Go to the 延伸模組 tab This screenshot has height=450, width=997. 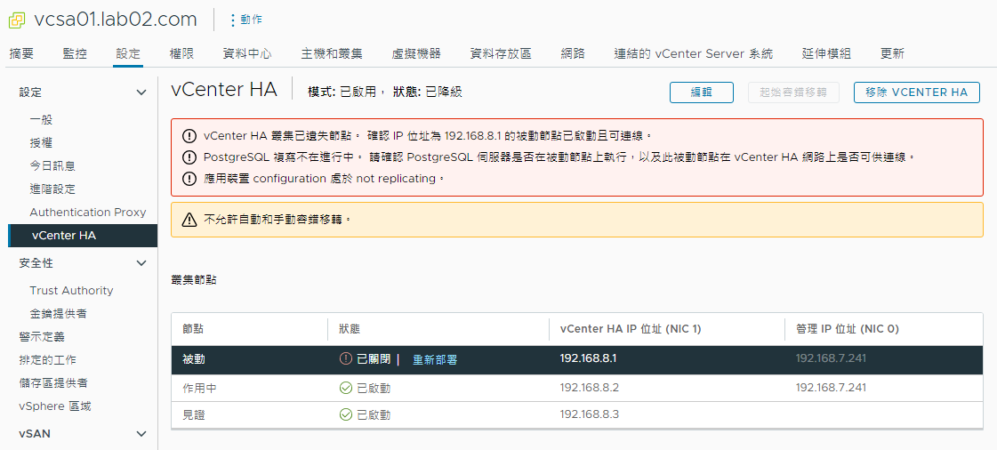[x=826, y=53]
